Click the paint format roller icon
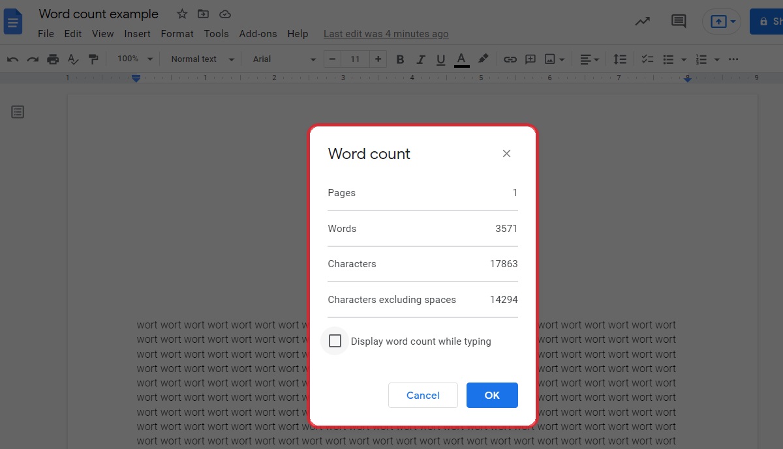The width and height of the screenshot is (783, 449). pyautogui.click(x=93, y=59)
